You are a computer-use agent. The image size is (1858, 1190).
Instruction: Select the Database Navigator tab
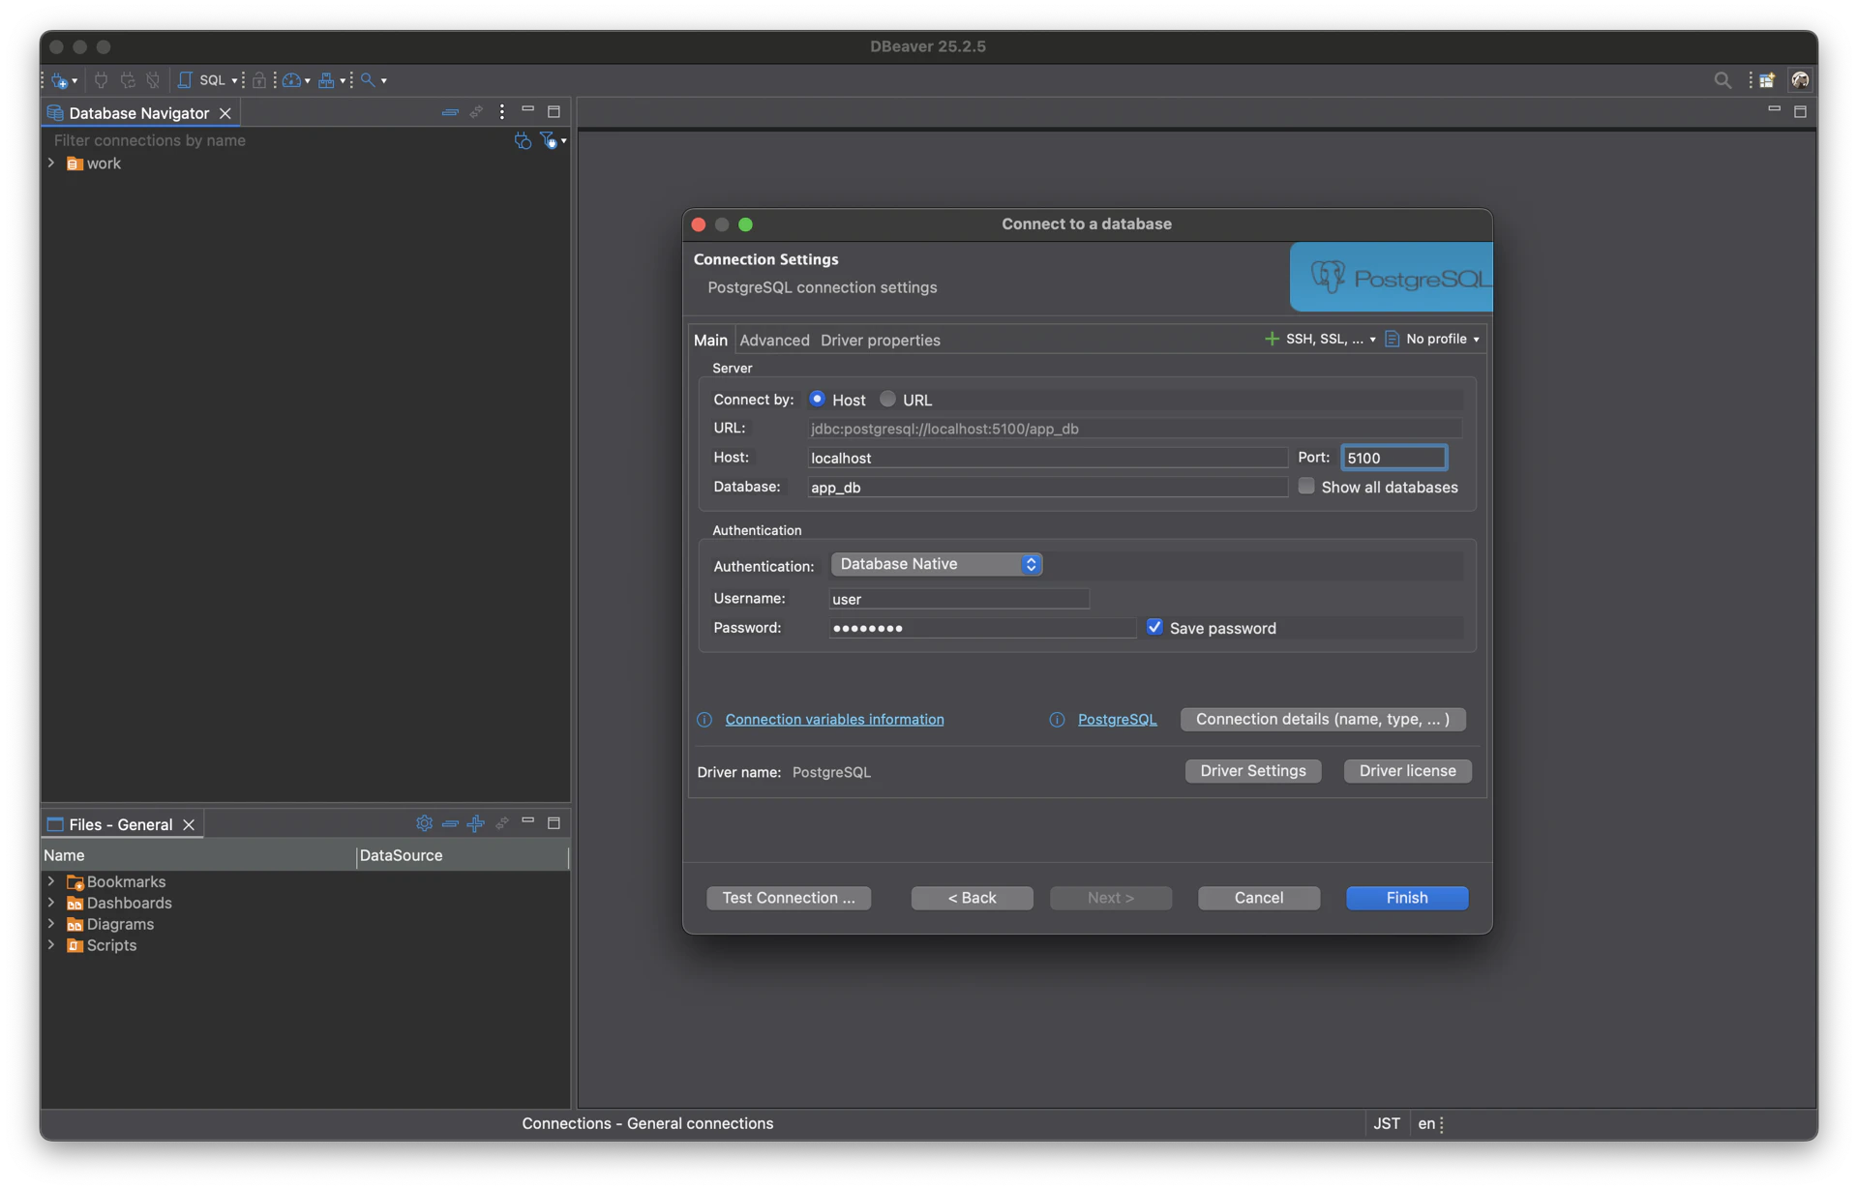[138, 113]
